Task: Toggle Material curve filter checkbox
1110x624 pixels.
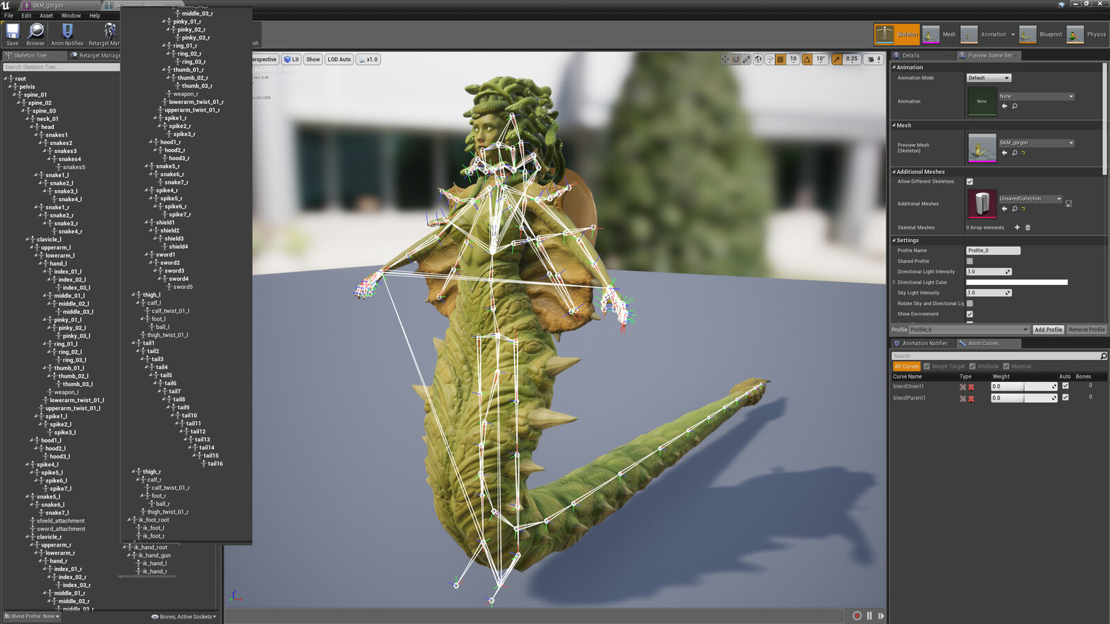Action: coord(1006,366)
